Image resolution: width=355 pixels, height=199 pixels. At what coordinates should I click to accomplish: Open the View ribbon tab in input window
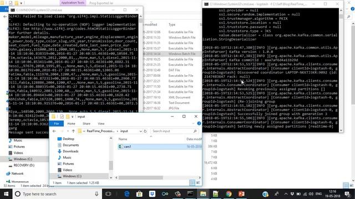point(101,124)
